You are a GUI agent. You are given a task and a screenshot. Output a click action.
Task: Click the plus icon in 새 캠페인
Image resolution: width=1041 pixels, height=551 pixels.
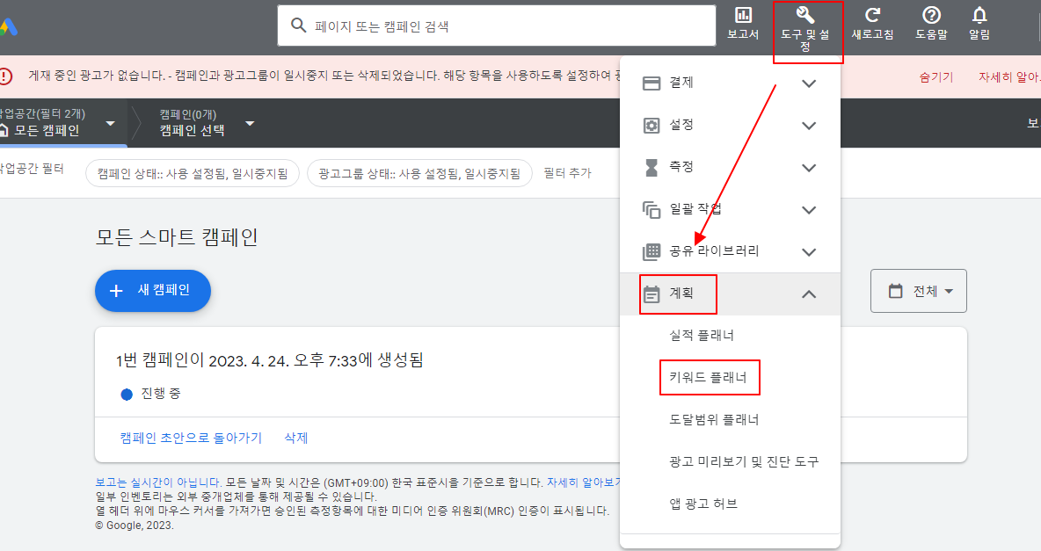pos(116,291)
